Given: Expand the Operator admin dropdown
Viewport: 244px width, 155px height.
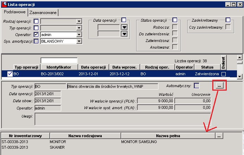Looking at the screenshot, I should coord(79,35).
